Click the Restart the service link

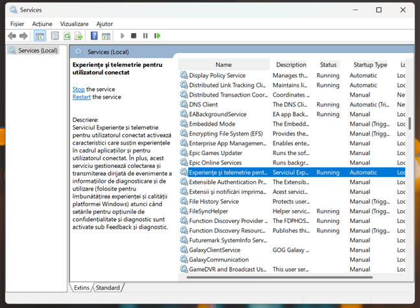(x=81, y=97)
